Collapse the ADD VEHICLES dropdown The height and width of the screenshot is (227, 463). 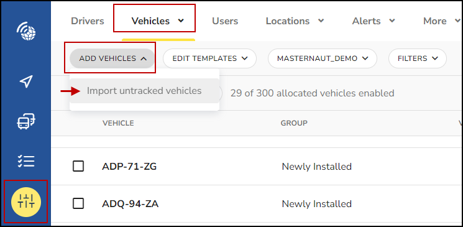pyautogui.click(x=112, y=58)
